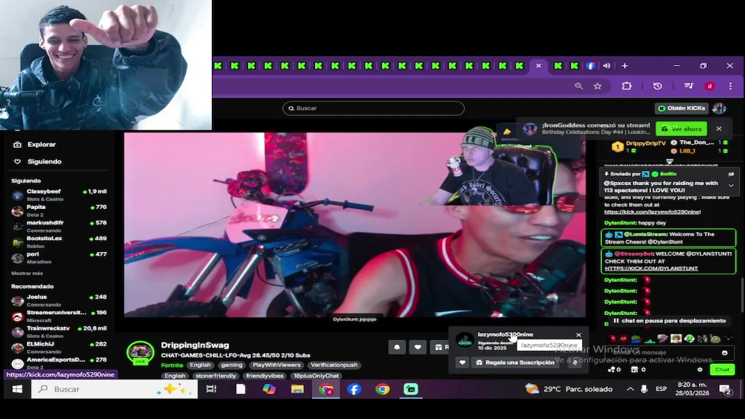The image size is (745, 419).
Task: Close the lazymofo5290nine user card
Action: click(x=579, y=335)
